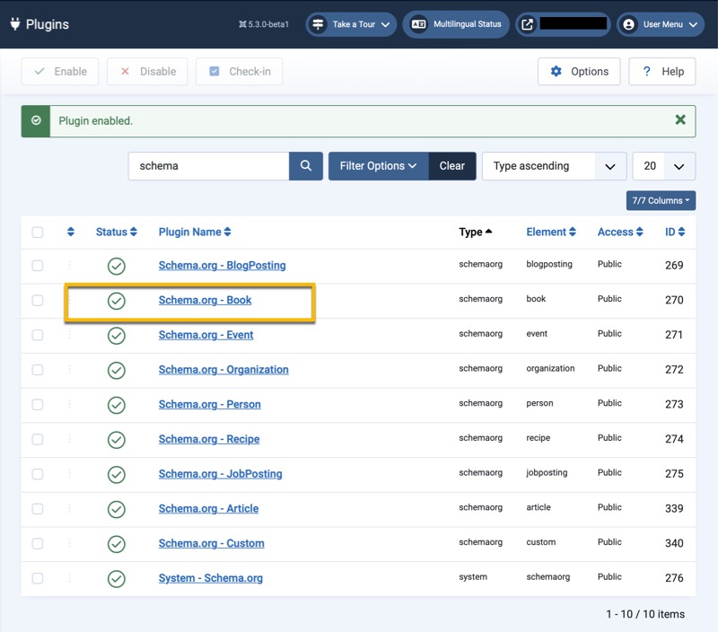Screen dimensions: 718x632
Task: Click the search magnifier icon button
Action: pyautogui.click(x=306, y=166)
